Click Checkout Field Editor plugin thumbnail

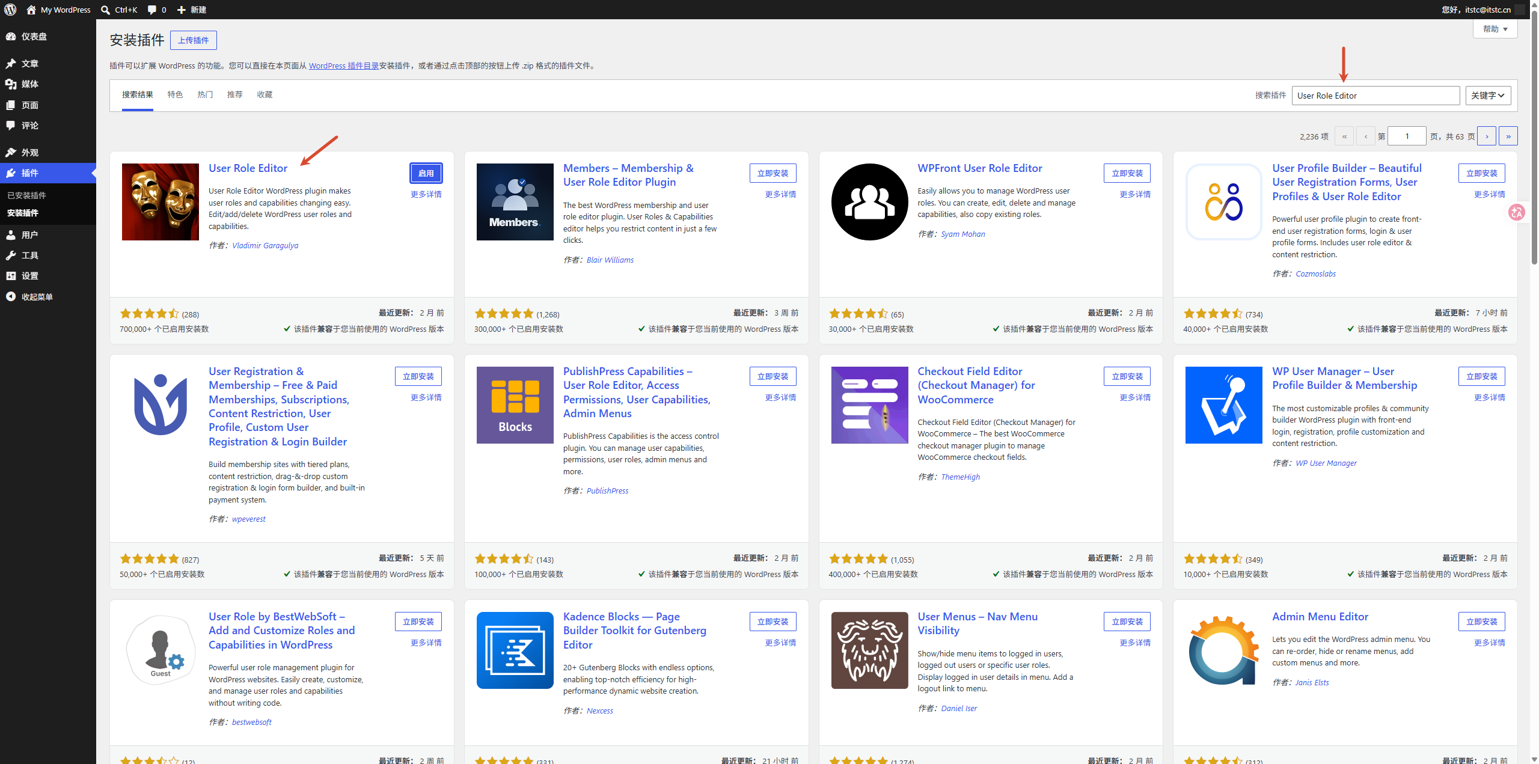pyautogui.click(x=869, y=405)
